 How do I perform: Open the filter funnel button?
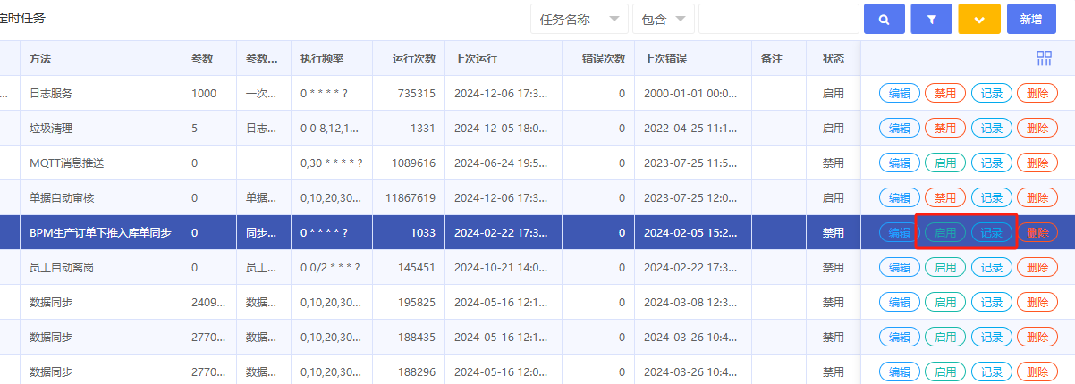pyautogui.click(x=931, y=19)
